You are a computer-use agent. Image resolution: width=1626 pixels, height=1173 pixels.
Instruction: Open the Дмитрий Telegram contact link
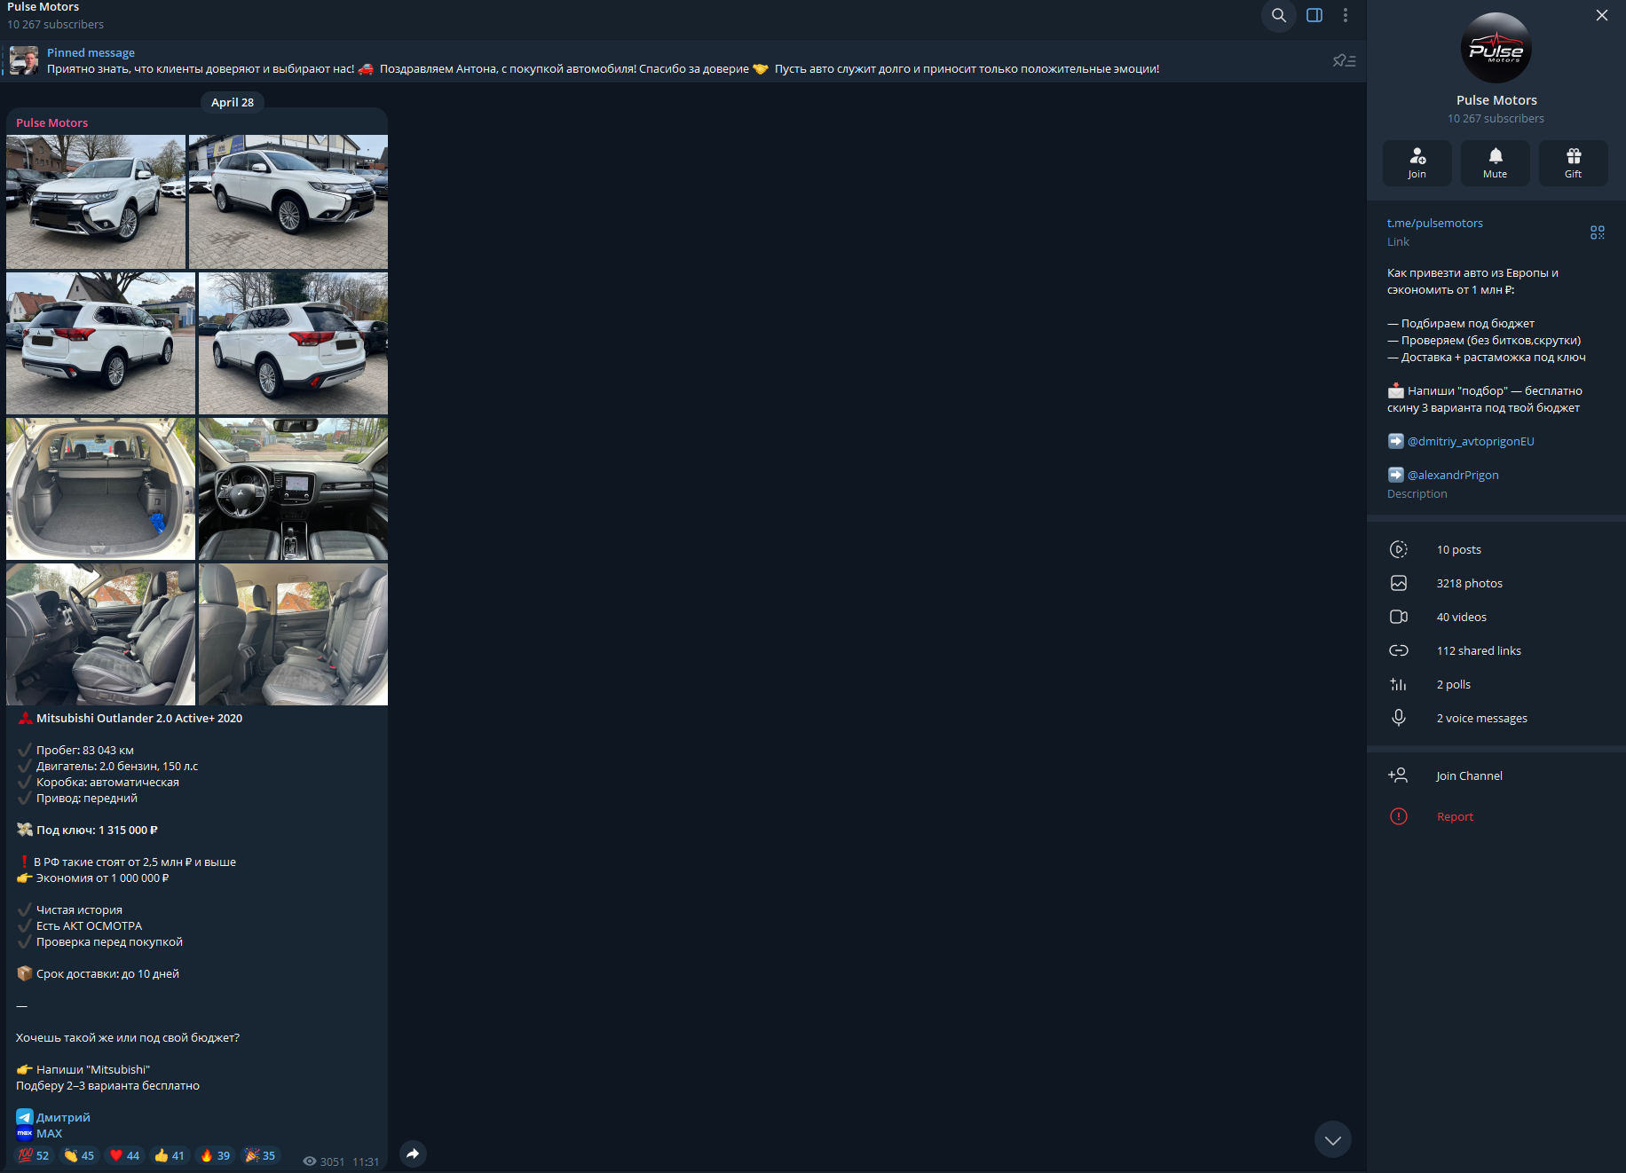[x=63, y=1118]
